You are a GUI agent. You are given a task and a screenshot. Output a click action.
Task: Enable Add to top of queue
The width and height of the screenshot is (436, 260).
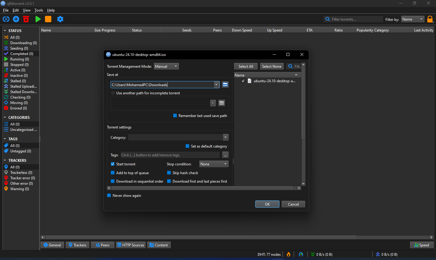tap(113, 173)
